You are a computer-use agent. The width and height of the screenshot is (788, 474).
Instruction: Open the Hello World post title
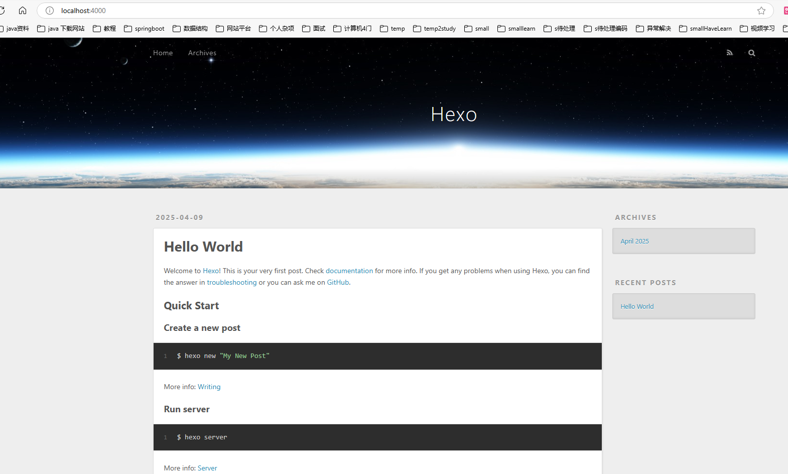[x=203, y=247]
